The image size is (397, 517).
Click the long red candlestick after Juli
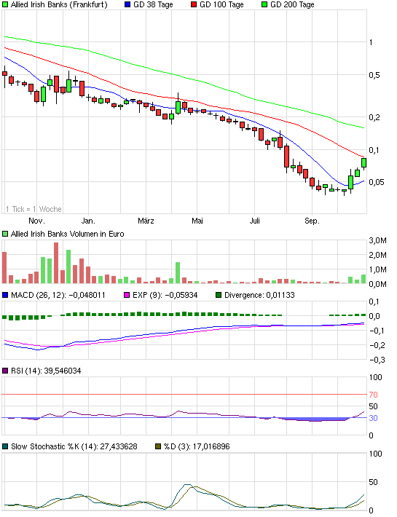pos(286,157)
